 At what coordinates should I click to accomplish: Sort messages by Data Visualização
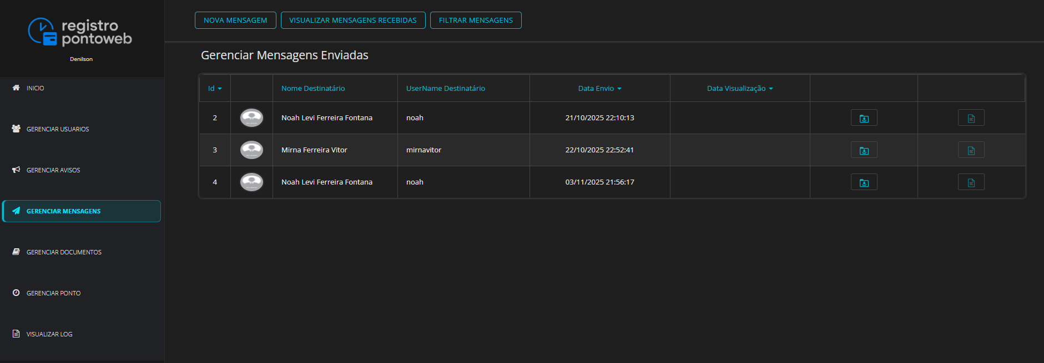[739, 89]
